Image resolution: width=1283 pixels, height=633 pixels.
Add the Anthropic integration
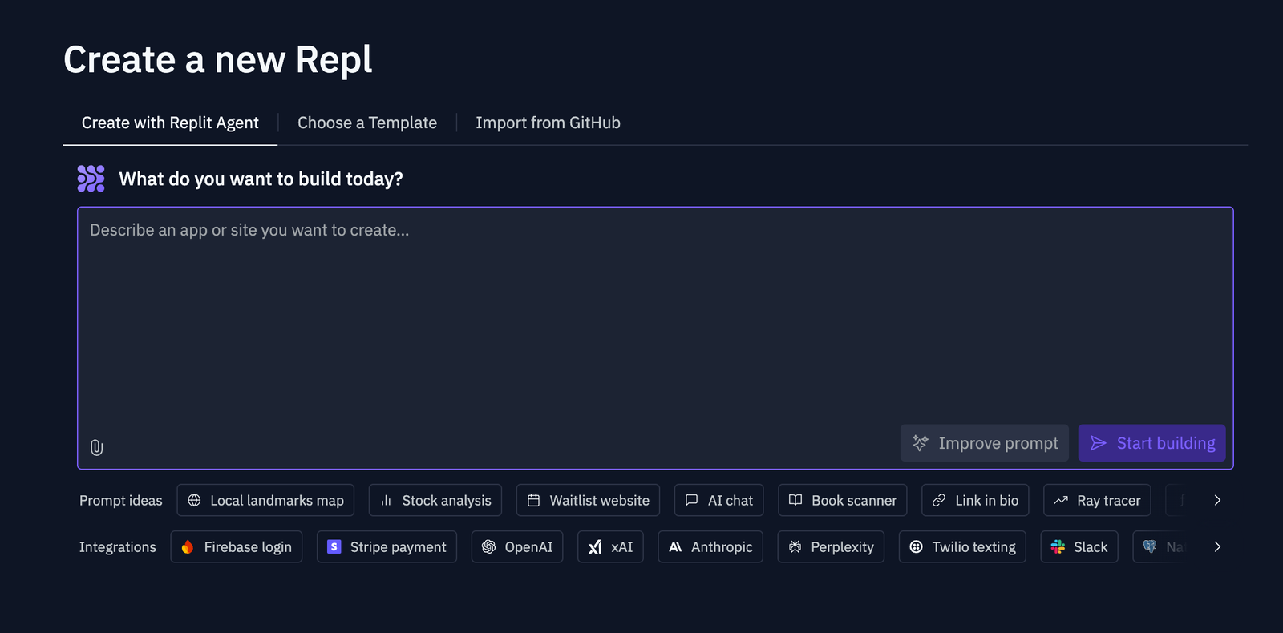tap(710, 547)
